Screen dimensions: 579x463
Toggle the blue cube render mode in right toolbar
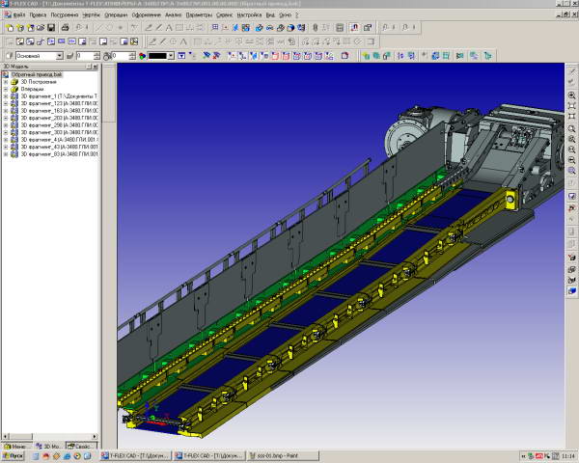coord(571,291)
